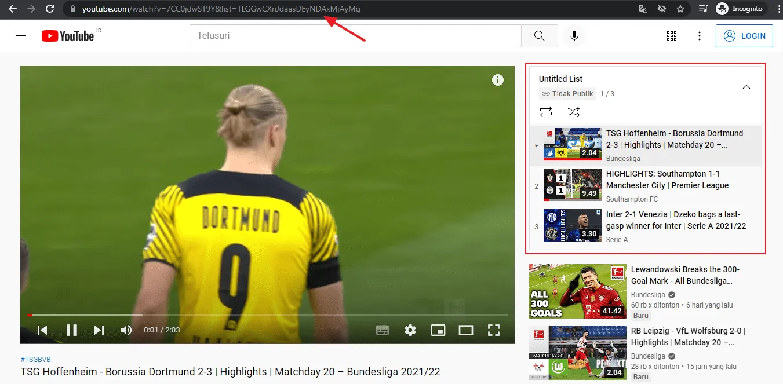This screenshot has width=783, height=384.
Task: Click the 0:01 / 2:03 time display
Action: pos(162,330)
